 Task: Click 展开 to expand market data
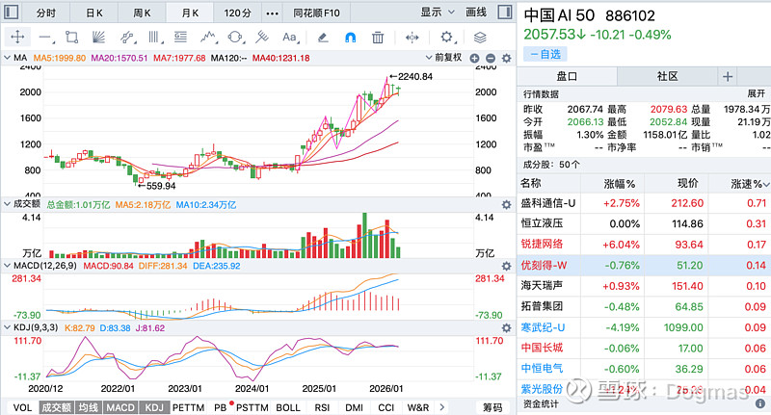click(755, 93)
